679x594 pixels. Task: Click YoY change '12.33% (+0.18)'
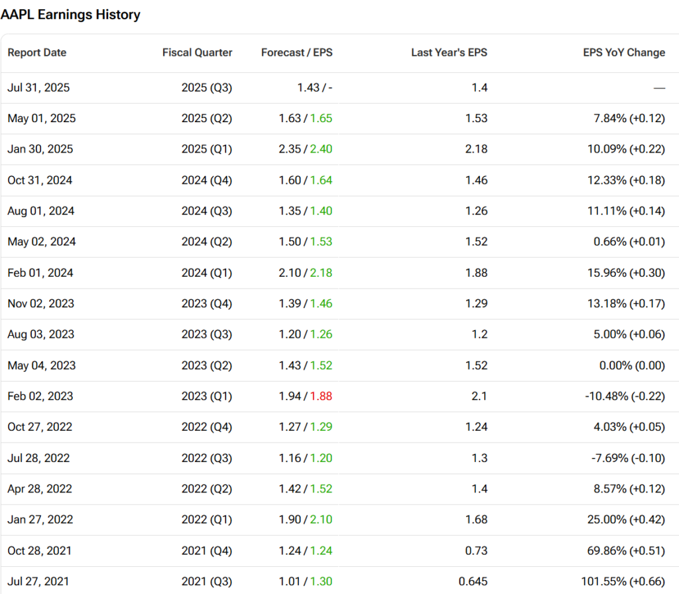(x=626, y=180)
